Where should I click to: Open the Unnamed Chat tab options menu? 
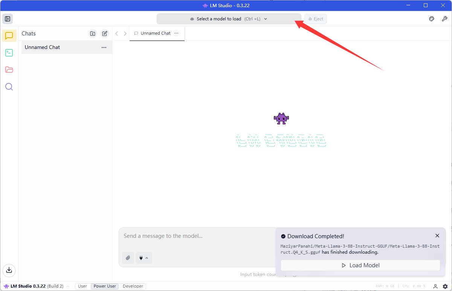click(x=176, y=33)
